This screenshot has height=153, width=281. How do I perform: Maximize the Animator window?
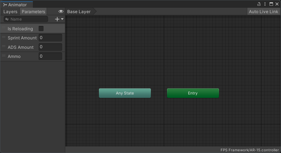pyautogui.click(x=271, y=4)
